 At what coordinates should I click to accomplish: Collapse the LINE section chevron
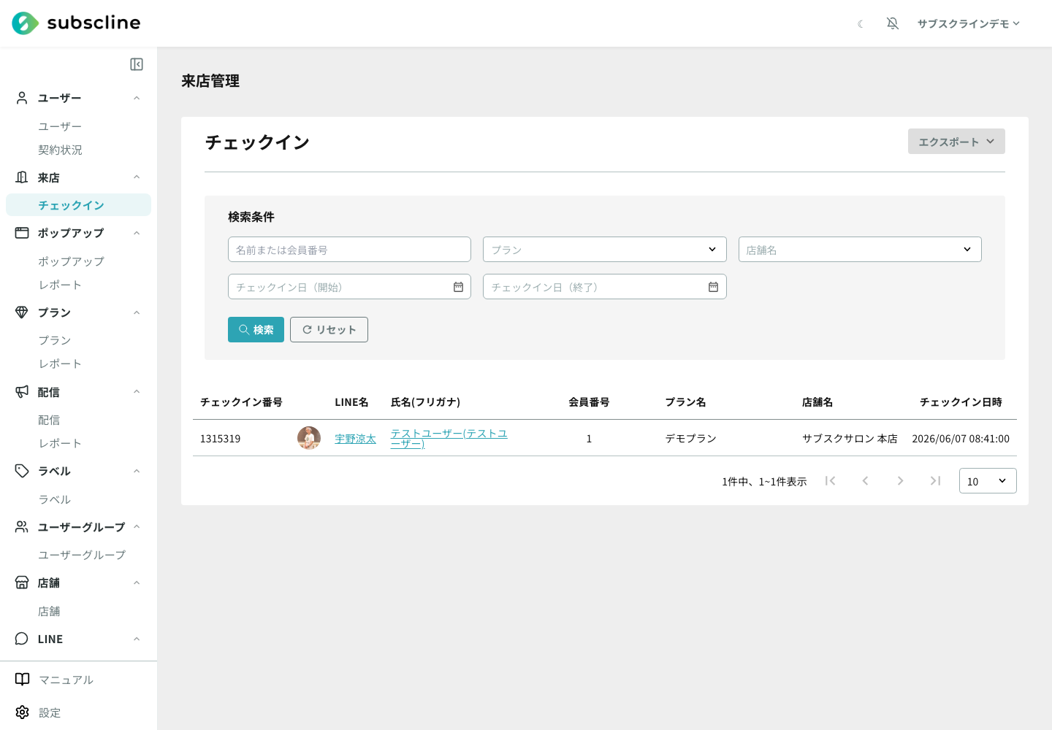[x=137, y=639]
